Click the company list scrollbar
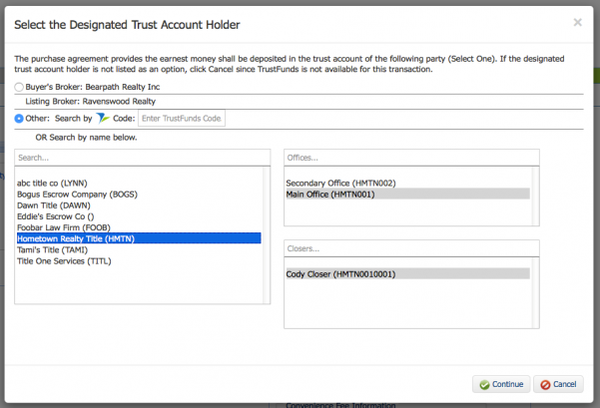The width and height of the screenshot is (600, 408). click(267, 235)
